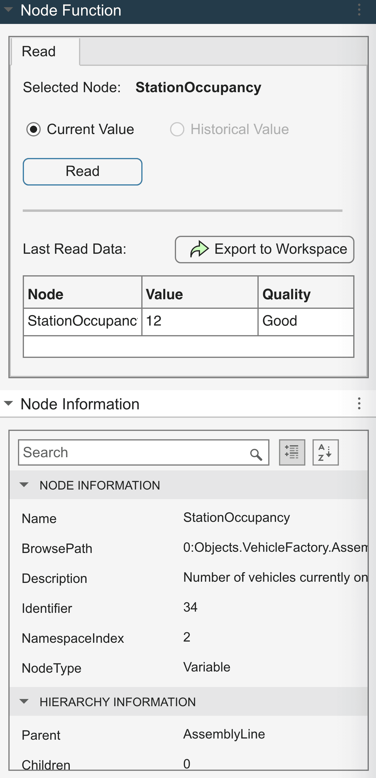Select the value cell showing 12
Screen dimensions: 376x778
click(x=200, y=322)
